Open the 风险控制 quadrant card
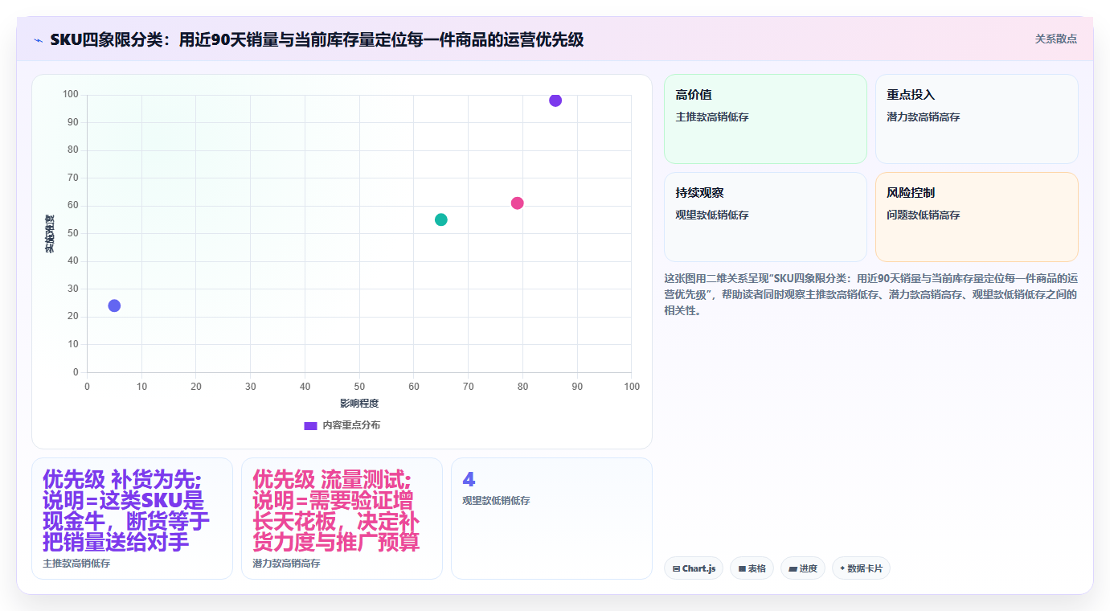Screen dimensions: 1110x611 coord(977,217)
